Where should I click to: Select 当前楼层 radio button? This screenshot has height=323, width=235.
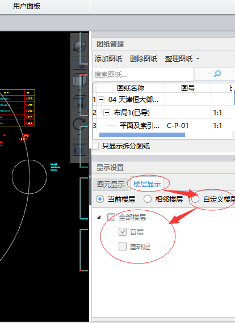coord(100,199)
